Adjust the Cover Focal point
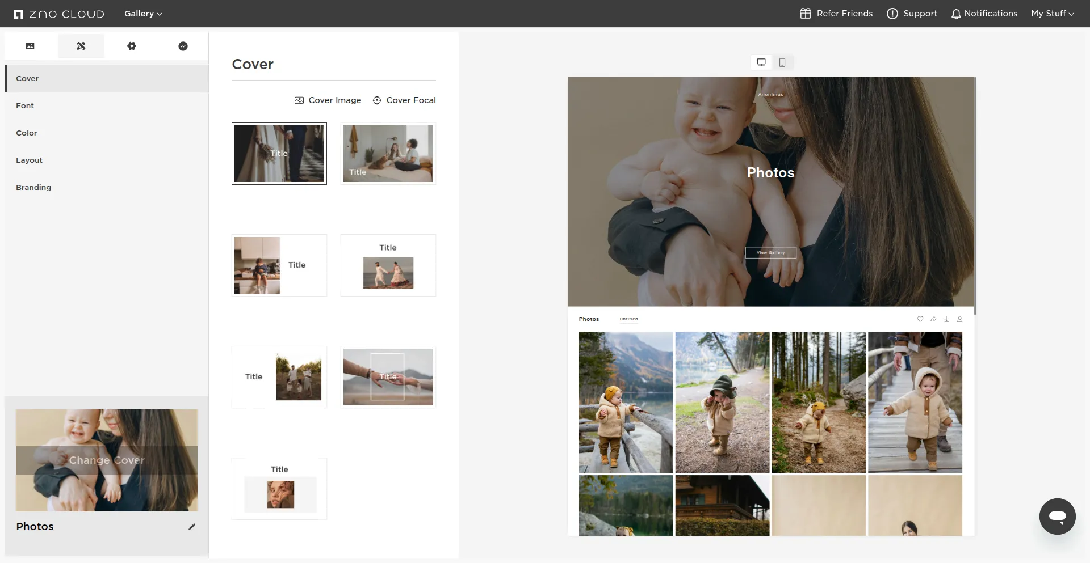 click(x=404, y=100)
